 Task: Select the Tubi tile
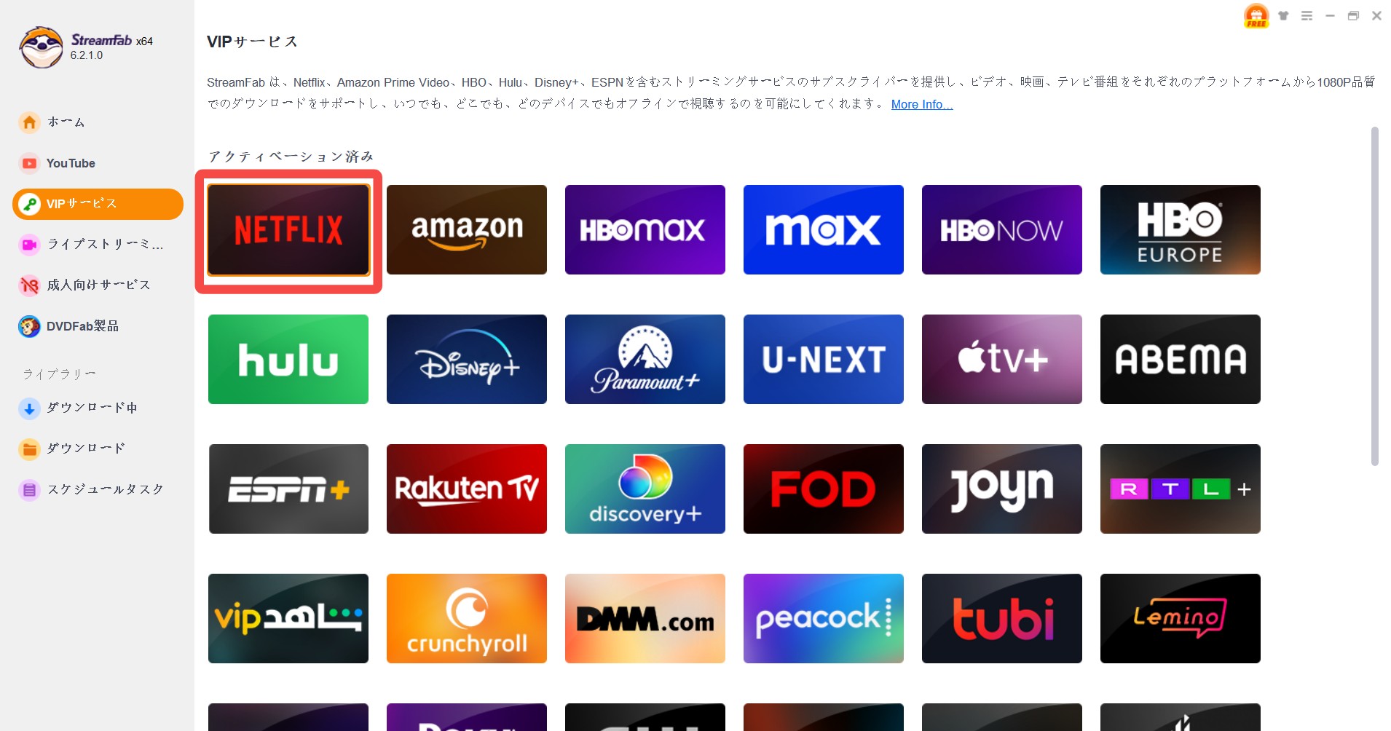tap(1002, 619)
